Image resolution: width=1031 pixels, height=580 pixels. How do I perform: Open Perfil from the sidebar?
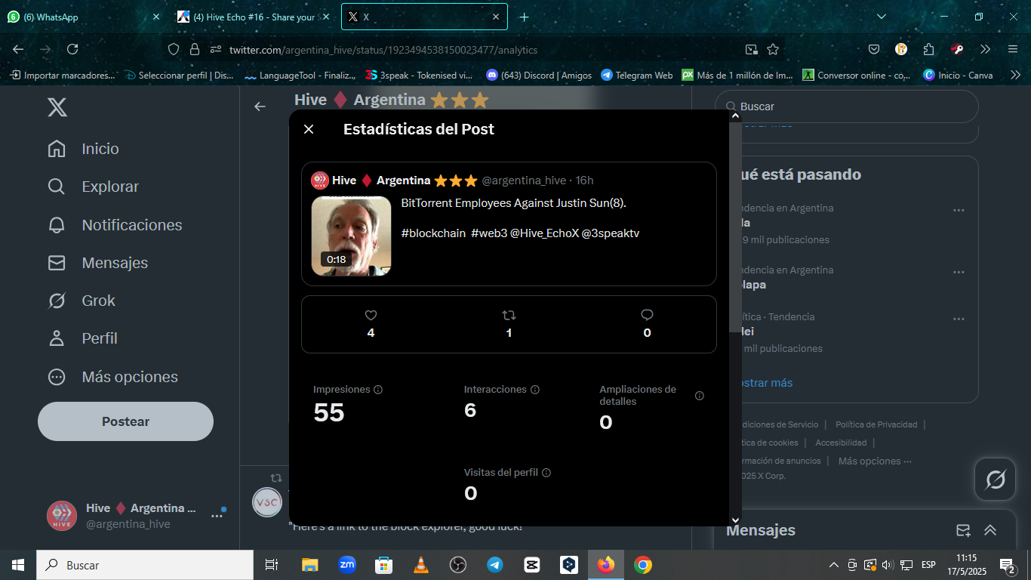[82, 338]
